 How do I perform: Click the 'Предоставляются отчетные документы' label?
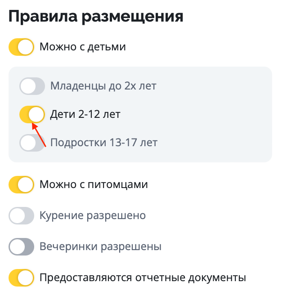click(x=143, y=278)
